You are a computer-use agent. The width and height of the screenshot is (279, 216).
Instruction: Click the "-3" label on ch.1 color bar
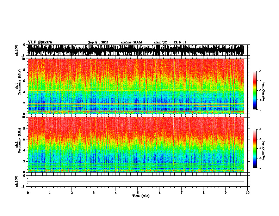pyautogui.click(x=260, y=71)
